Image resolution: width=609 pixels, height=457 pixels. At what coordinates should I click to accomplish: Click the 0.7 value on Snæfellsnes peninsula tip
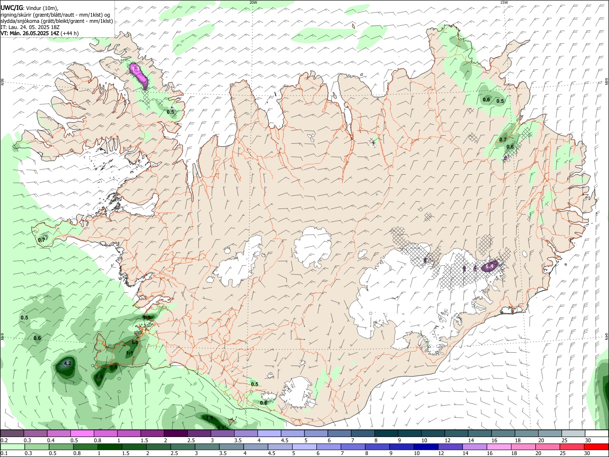click(41, 240)
